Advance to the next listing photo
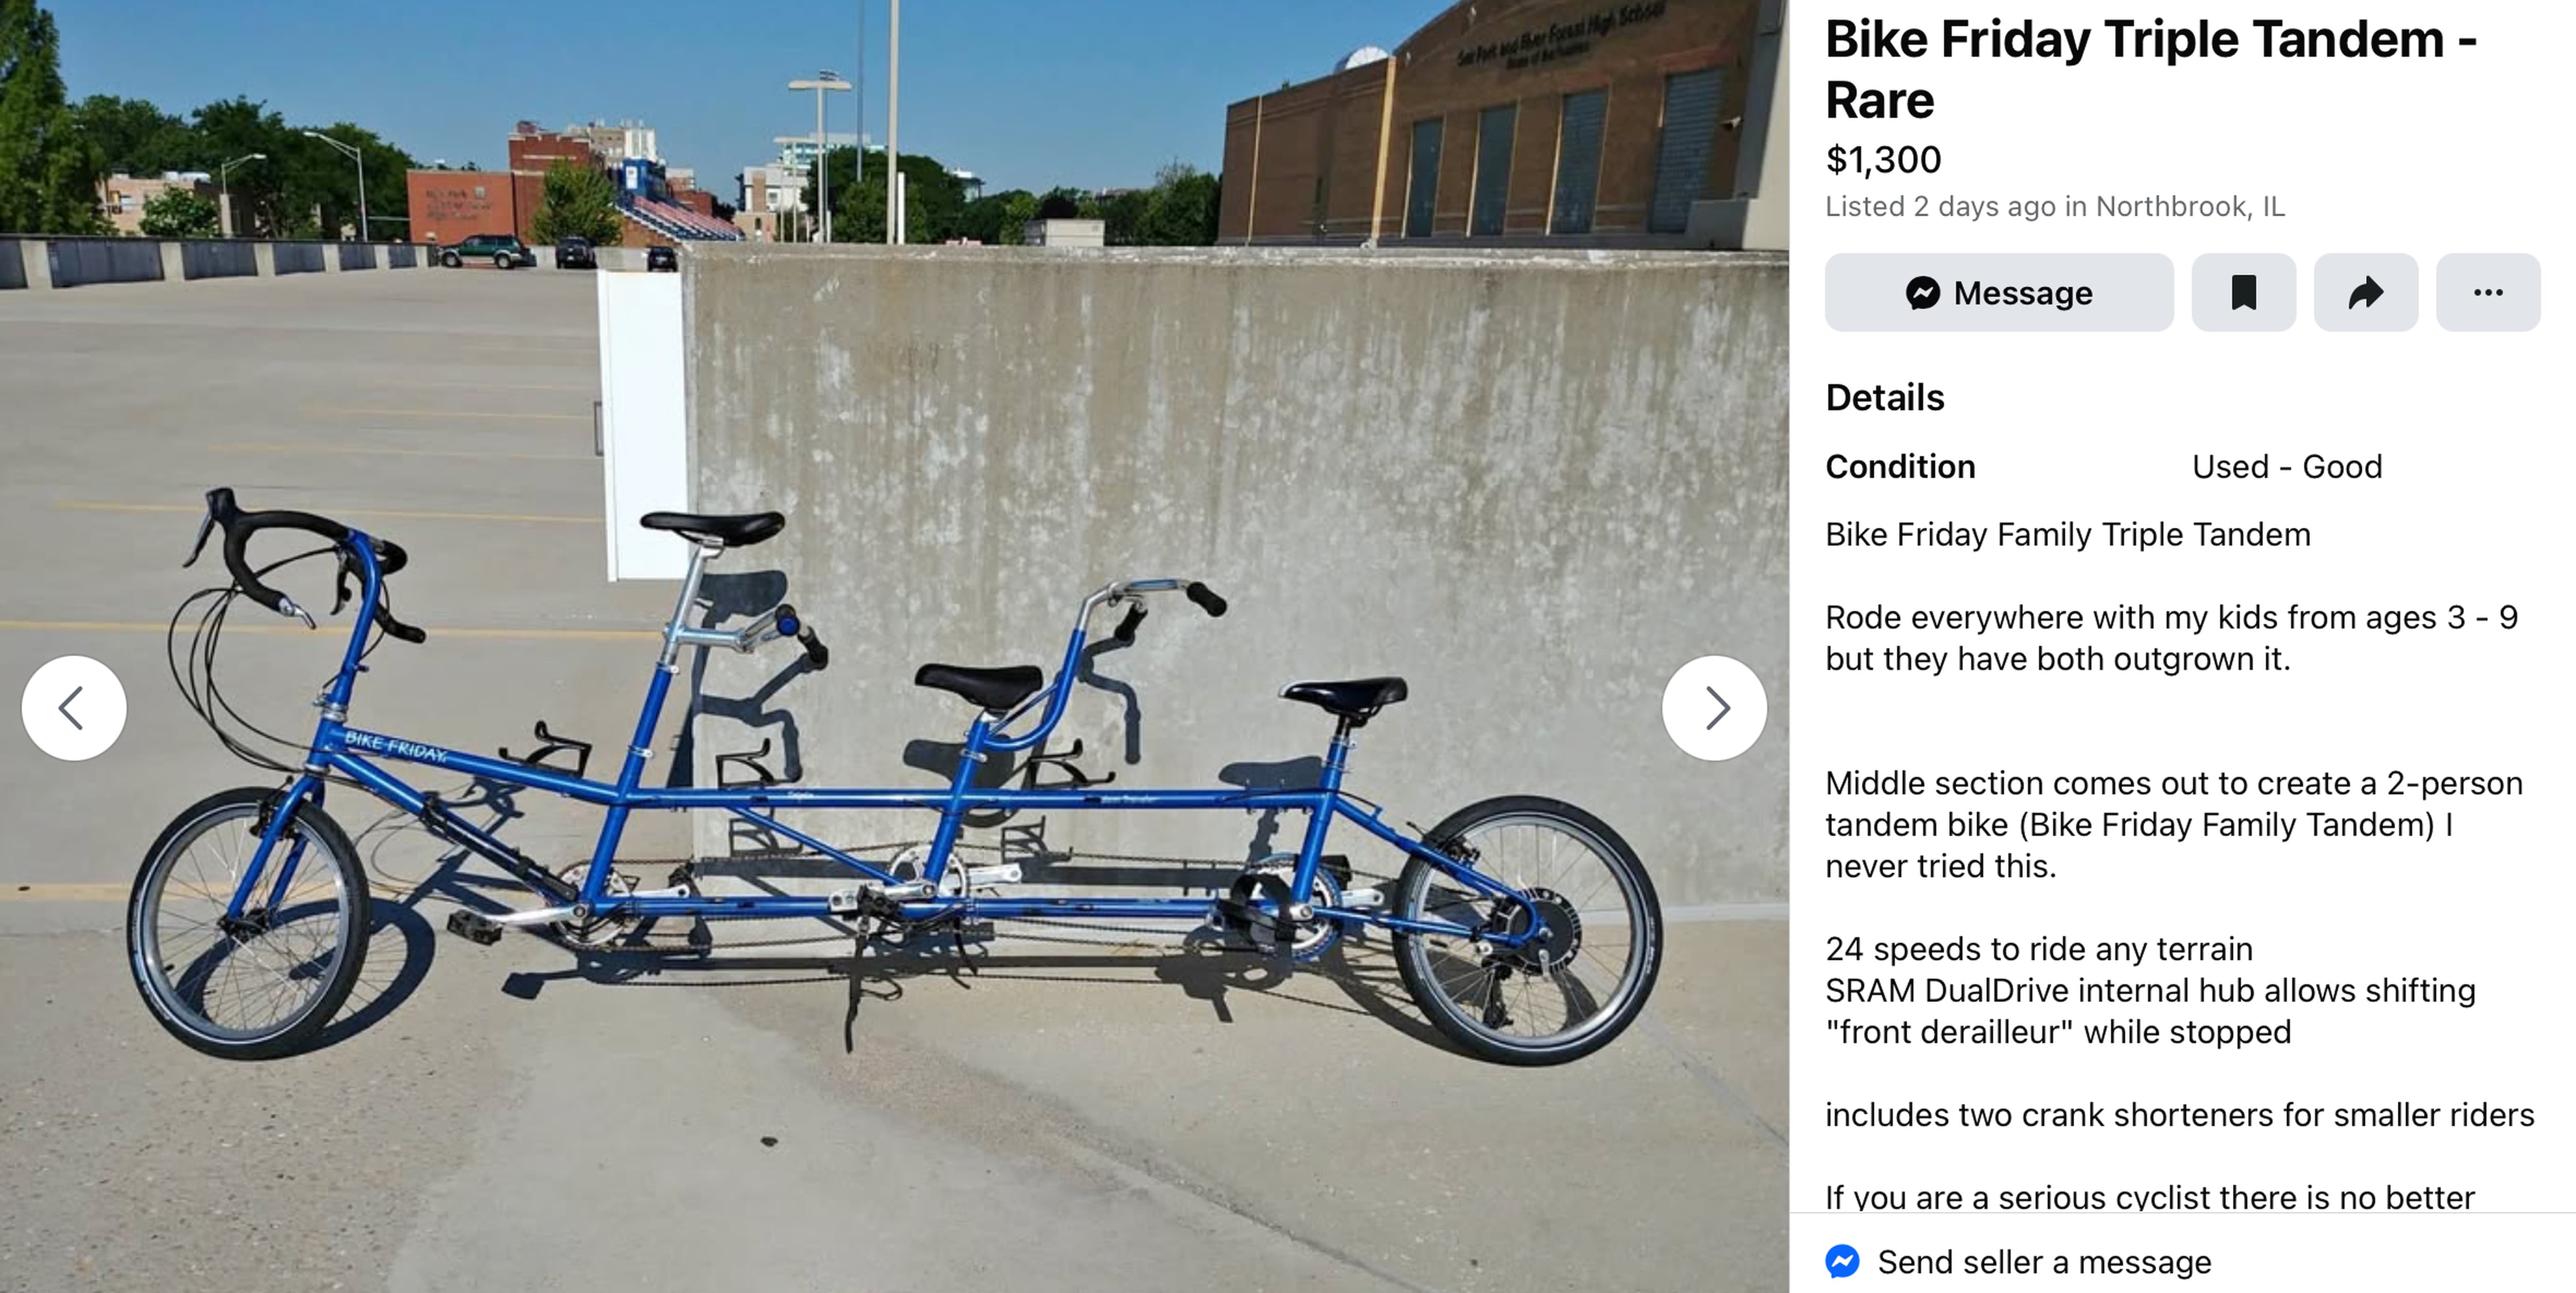This screenshot has height=1293, width=2576. click(1714, 708)
